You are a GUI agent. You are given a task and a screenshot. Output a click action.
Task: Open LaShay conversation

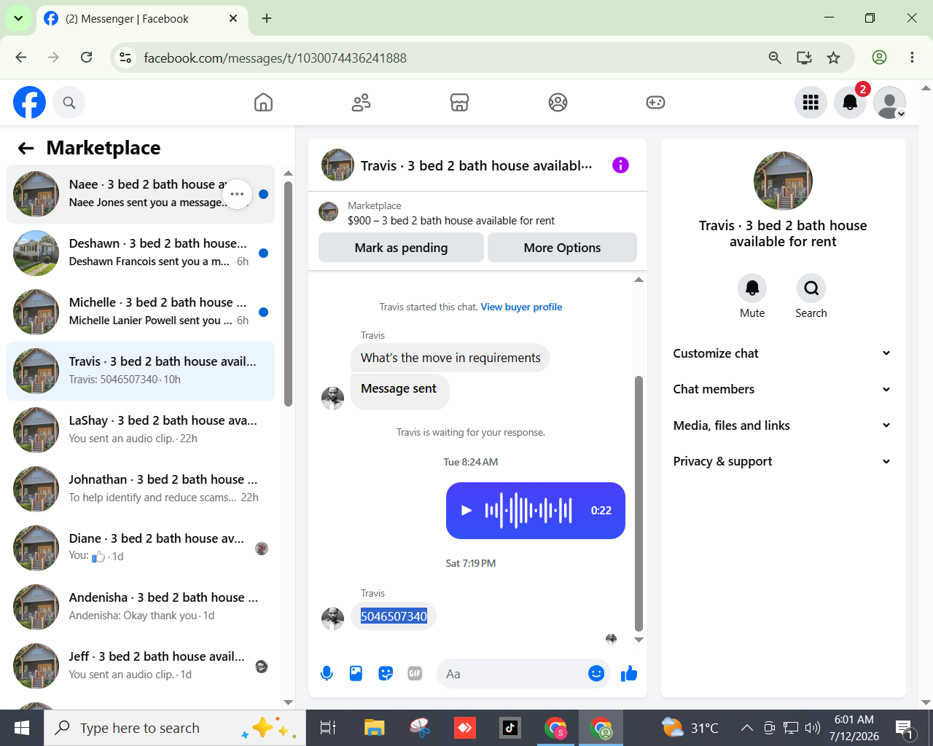tap(141, 430)
